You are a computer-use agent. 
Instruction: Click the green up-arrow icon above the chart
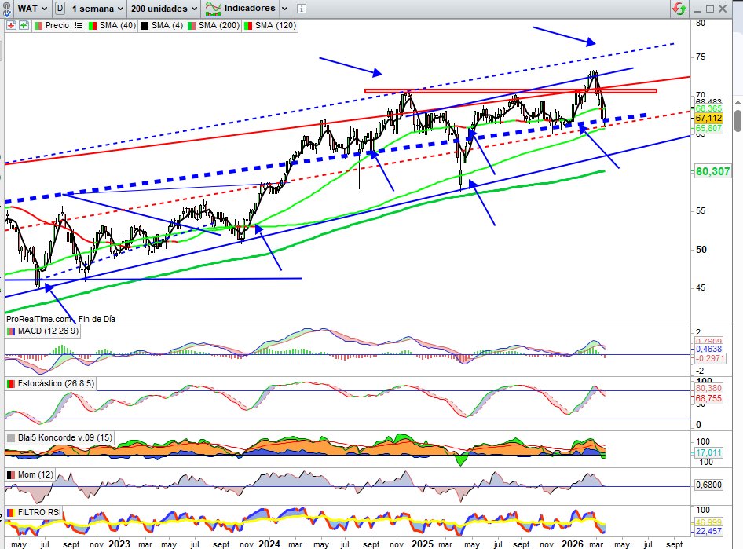coord(24,26)
